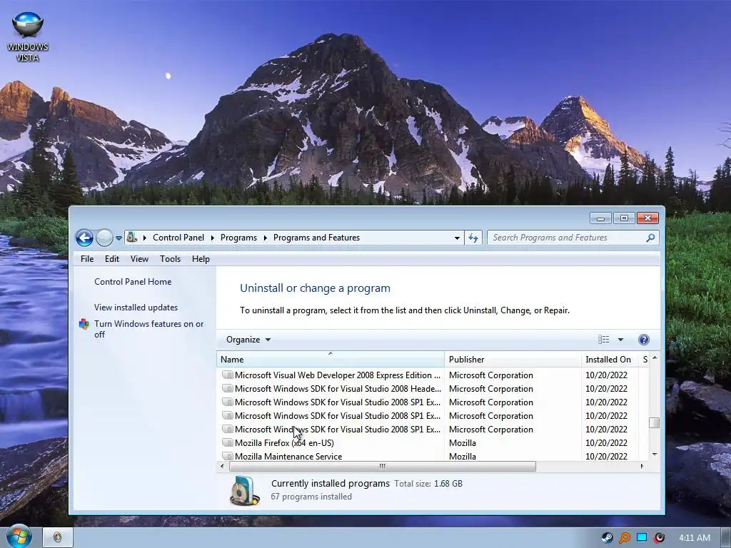Open Turn Windows features on or off
731x548 pixels.
tap(148, 329)
